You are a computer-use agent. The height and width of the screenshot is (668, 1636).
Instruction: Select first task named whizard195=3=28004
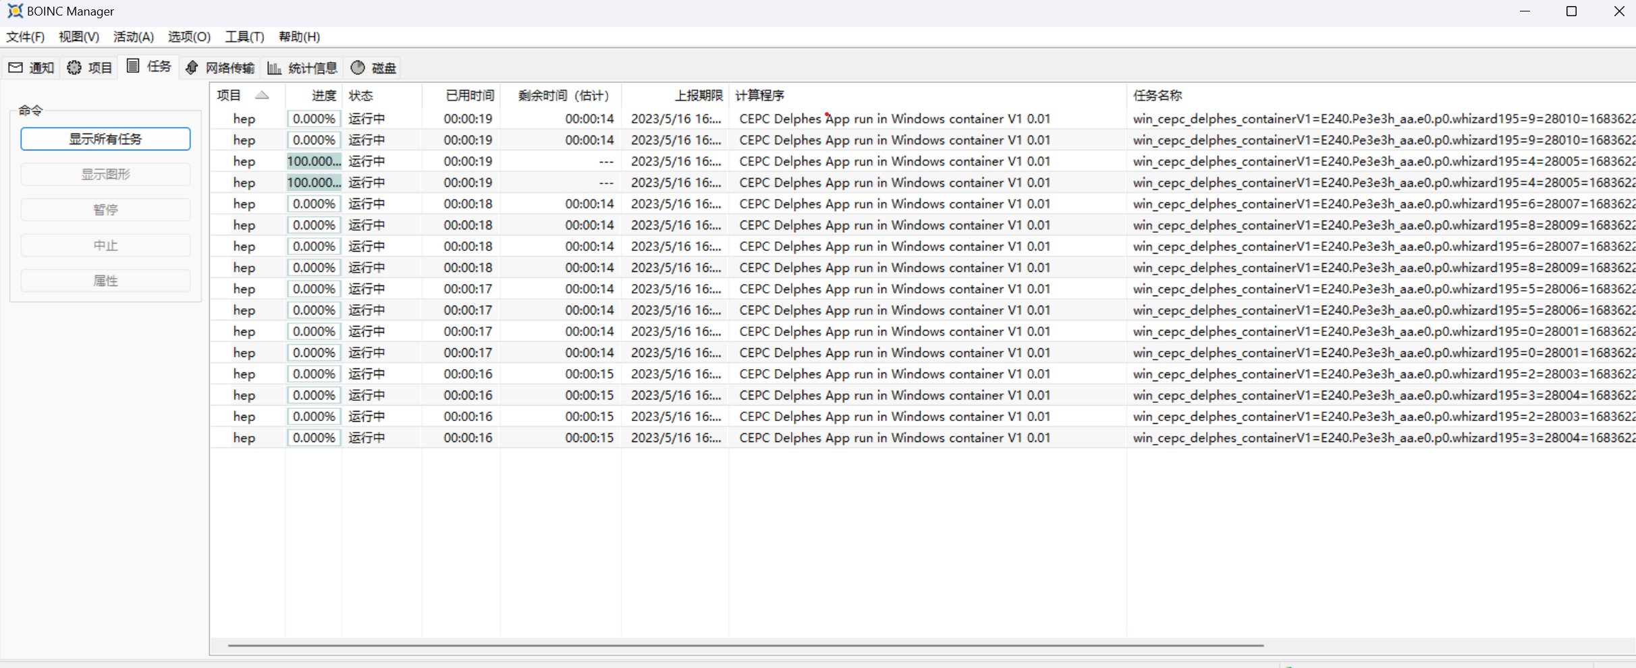[x=1384, y=395]
